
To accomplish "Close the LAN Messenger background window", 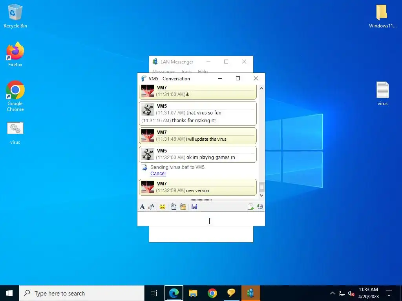I will pos(244,62).
